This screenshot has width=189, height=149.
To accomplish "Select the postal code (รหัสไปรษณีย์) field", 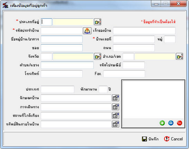I will pos(134,65).
